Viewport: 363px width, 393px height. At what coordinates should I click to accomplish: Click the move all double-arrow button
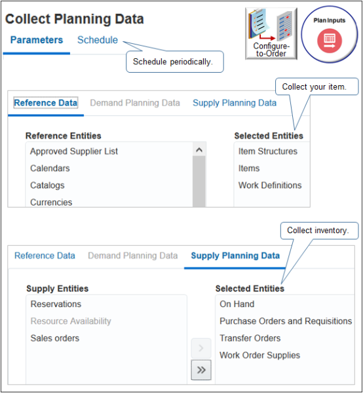pyautogui.click(x=201, y=370)
